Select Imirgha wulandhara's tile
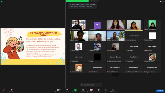165x93 pixels. click(152, 68)
